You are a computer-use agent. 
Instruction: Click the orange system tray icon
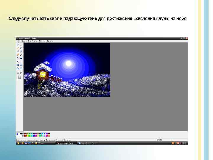coord(173,143)
